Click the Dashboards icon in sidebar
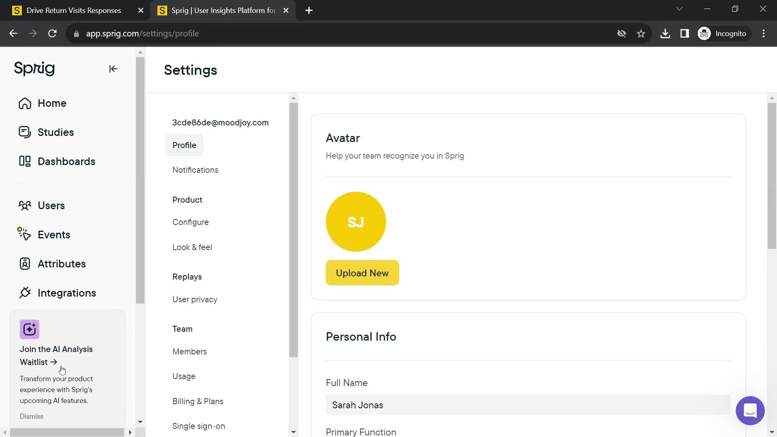The width and height of the screenshot is (777, 437). pos(25,161)
